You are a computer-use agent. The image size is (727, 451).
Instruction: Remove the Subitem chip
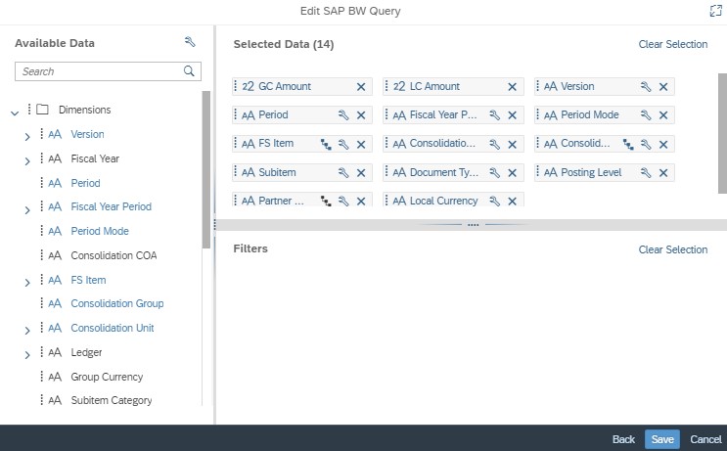361,173
